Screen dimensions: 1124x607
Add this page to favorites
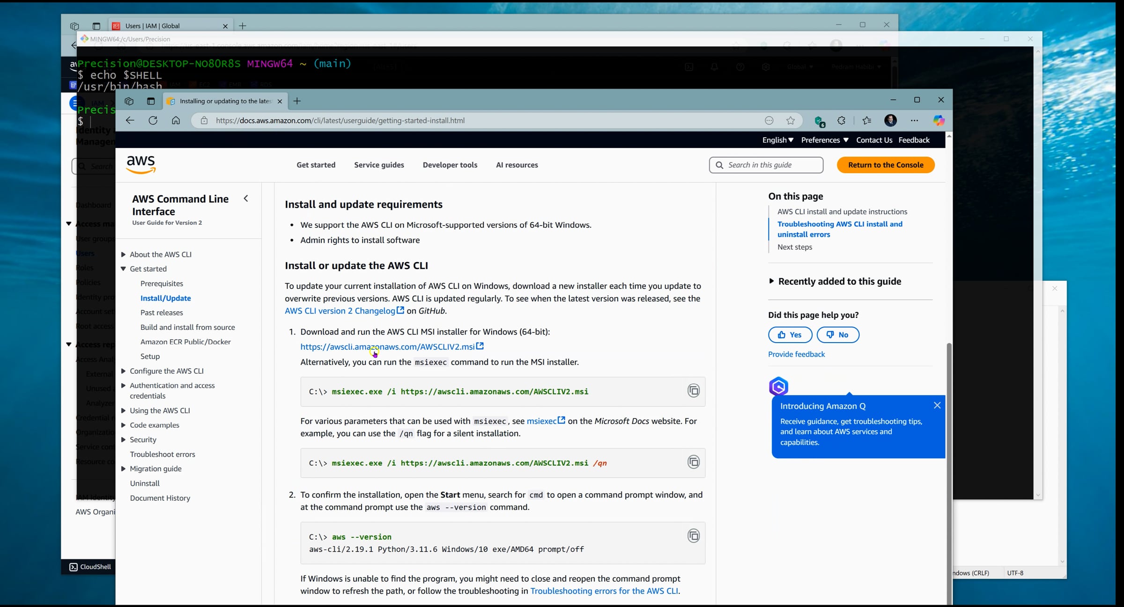click(791, 120)
